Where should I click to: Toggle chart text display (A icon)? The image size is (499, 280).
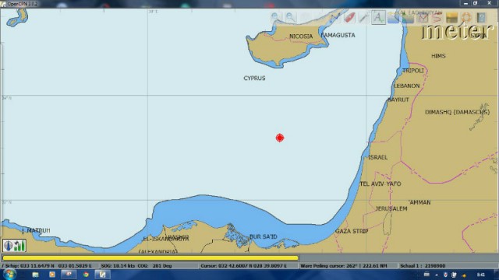(378, 17)
